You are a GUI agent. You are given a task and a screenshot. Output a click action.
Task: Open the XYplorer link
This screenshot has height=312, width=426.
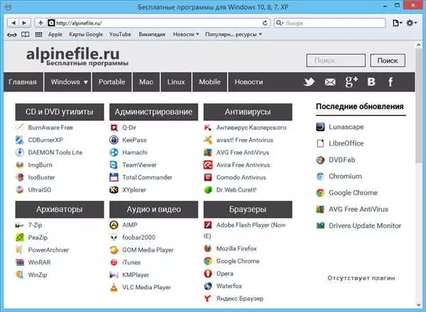134,190
